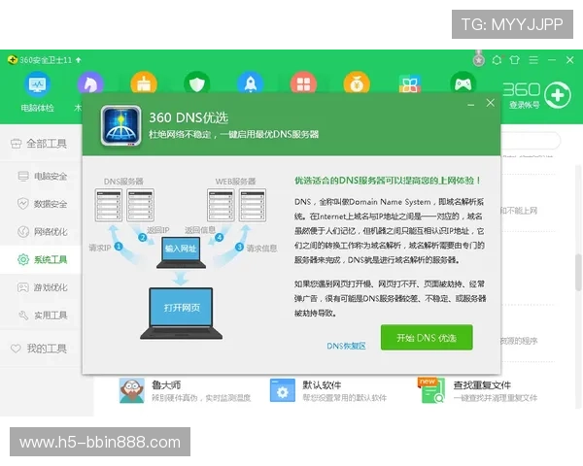Screen dimensions: 583x466
Task: Click the 输入网址 laptop in the diagram
Action: click(x=181, y=252)
